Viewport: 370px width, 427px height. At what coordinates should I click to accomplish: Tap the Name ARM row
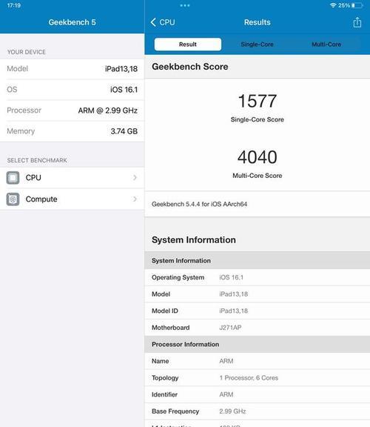(258, 361)
